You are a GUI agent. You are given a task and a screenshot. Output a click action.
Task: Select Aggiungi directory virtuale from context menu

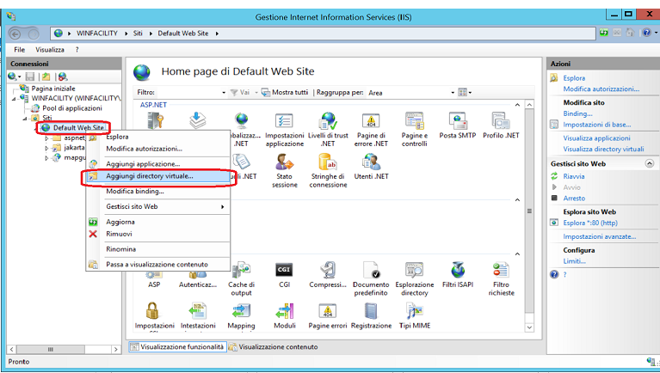pyautogui.click(x=157, y=176)
